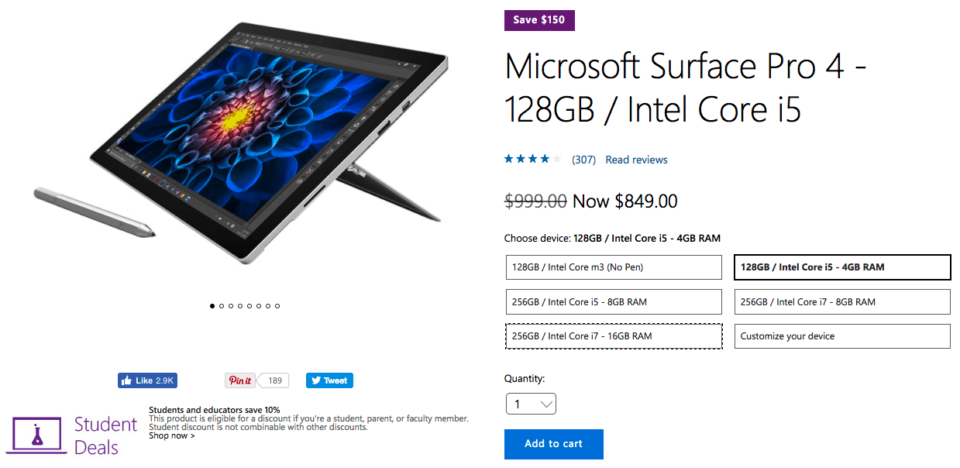Choose 256GB Intel Core i7 16GB RAM
The height and width of the screenshot is (468, 960).
pos(614,336)
